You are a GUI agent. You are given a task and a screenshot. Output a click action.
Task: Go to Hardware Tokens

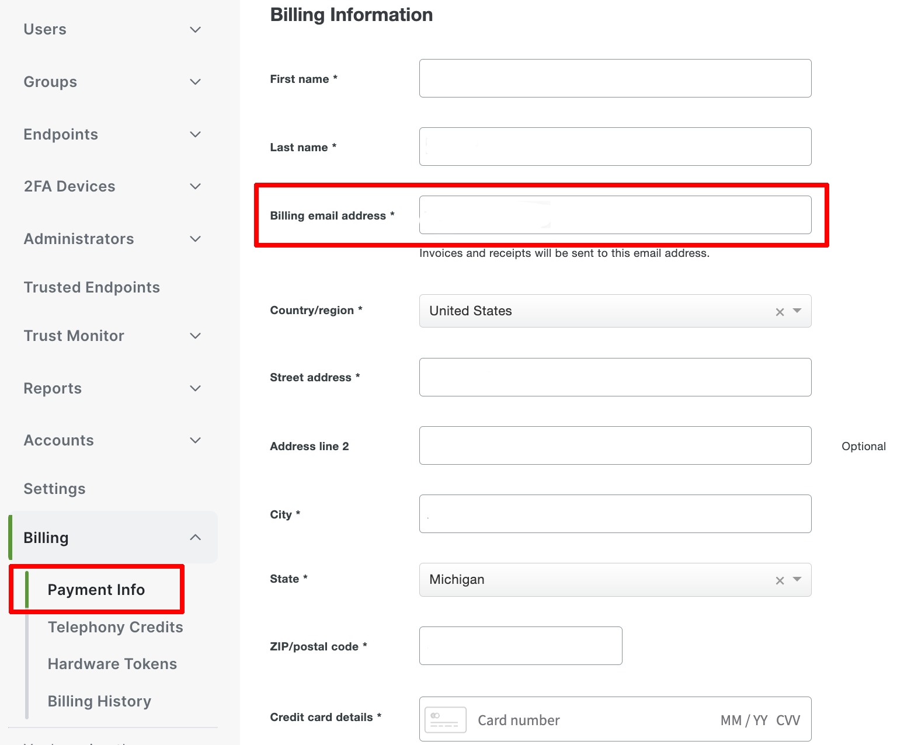112,664
